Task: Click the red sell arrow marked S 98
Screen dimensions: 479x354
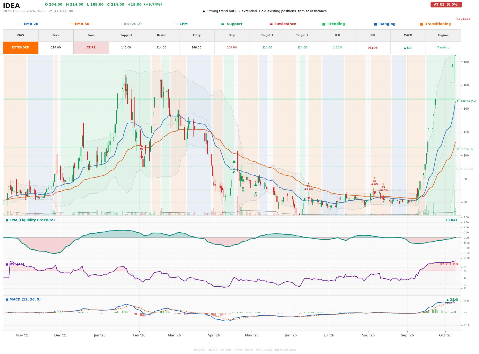Action: (142, 157)
